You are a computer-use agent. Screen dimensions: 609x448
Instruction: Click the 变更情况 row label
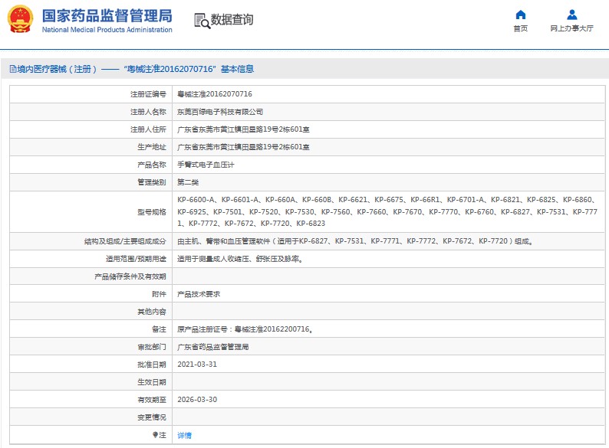[151, 417]
